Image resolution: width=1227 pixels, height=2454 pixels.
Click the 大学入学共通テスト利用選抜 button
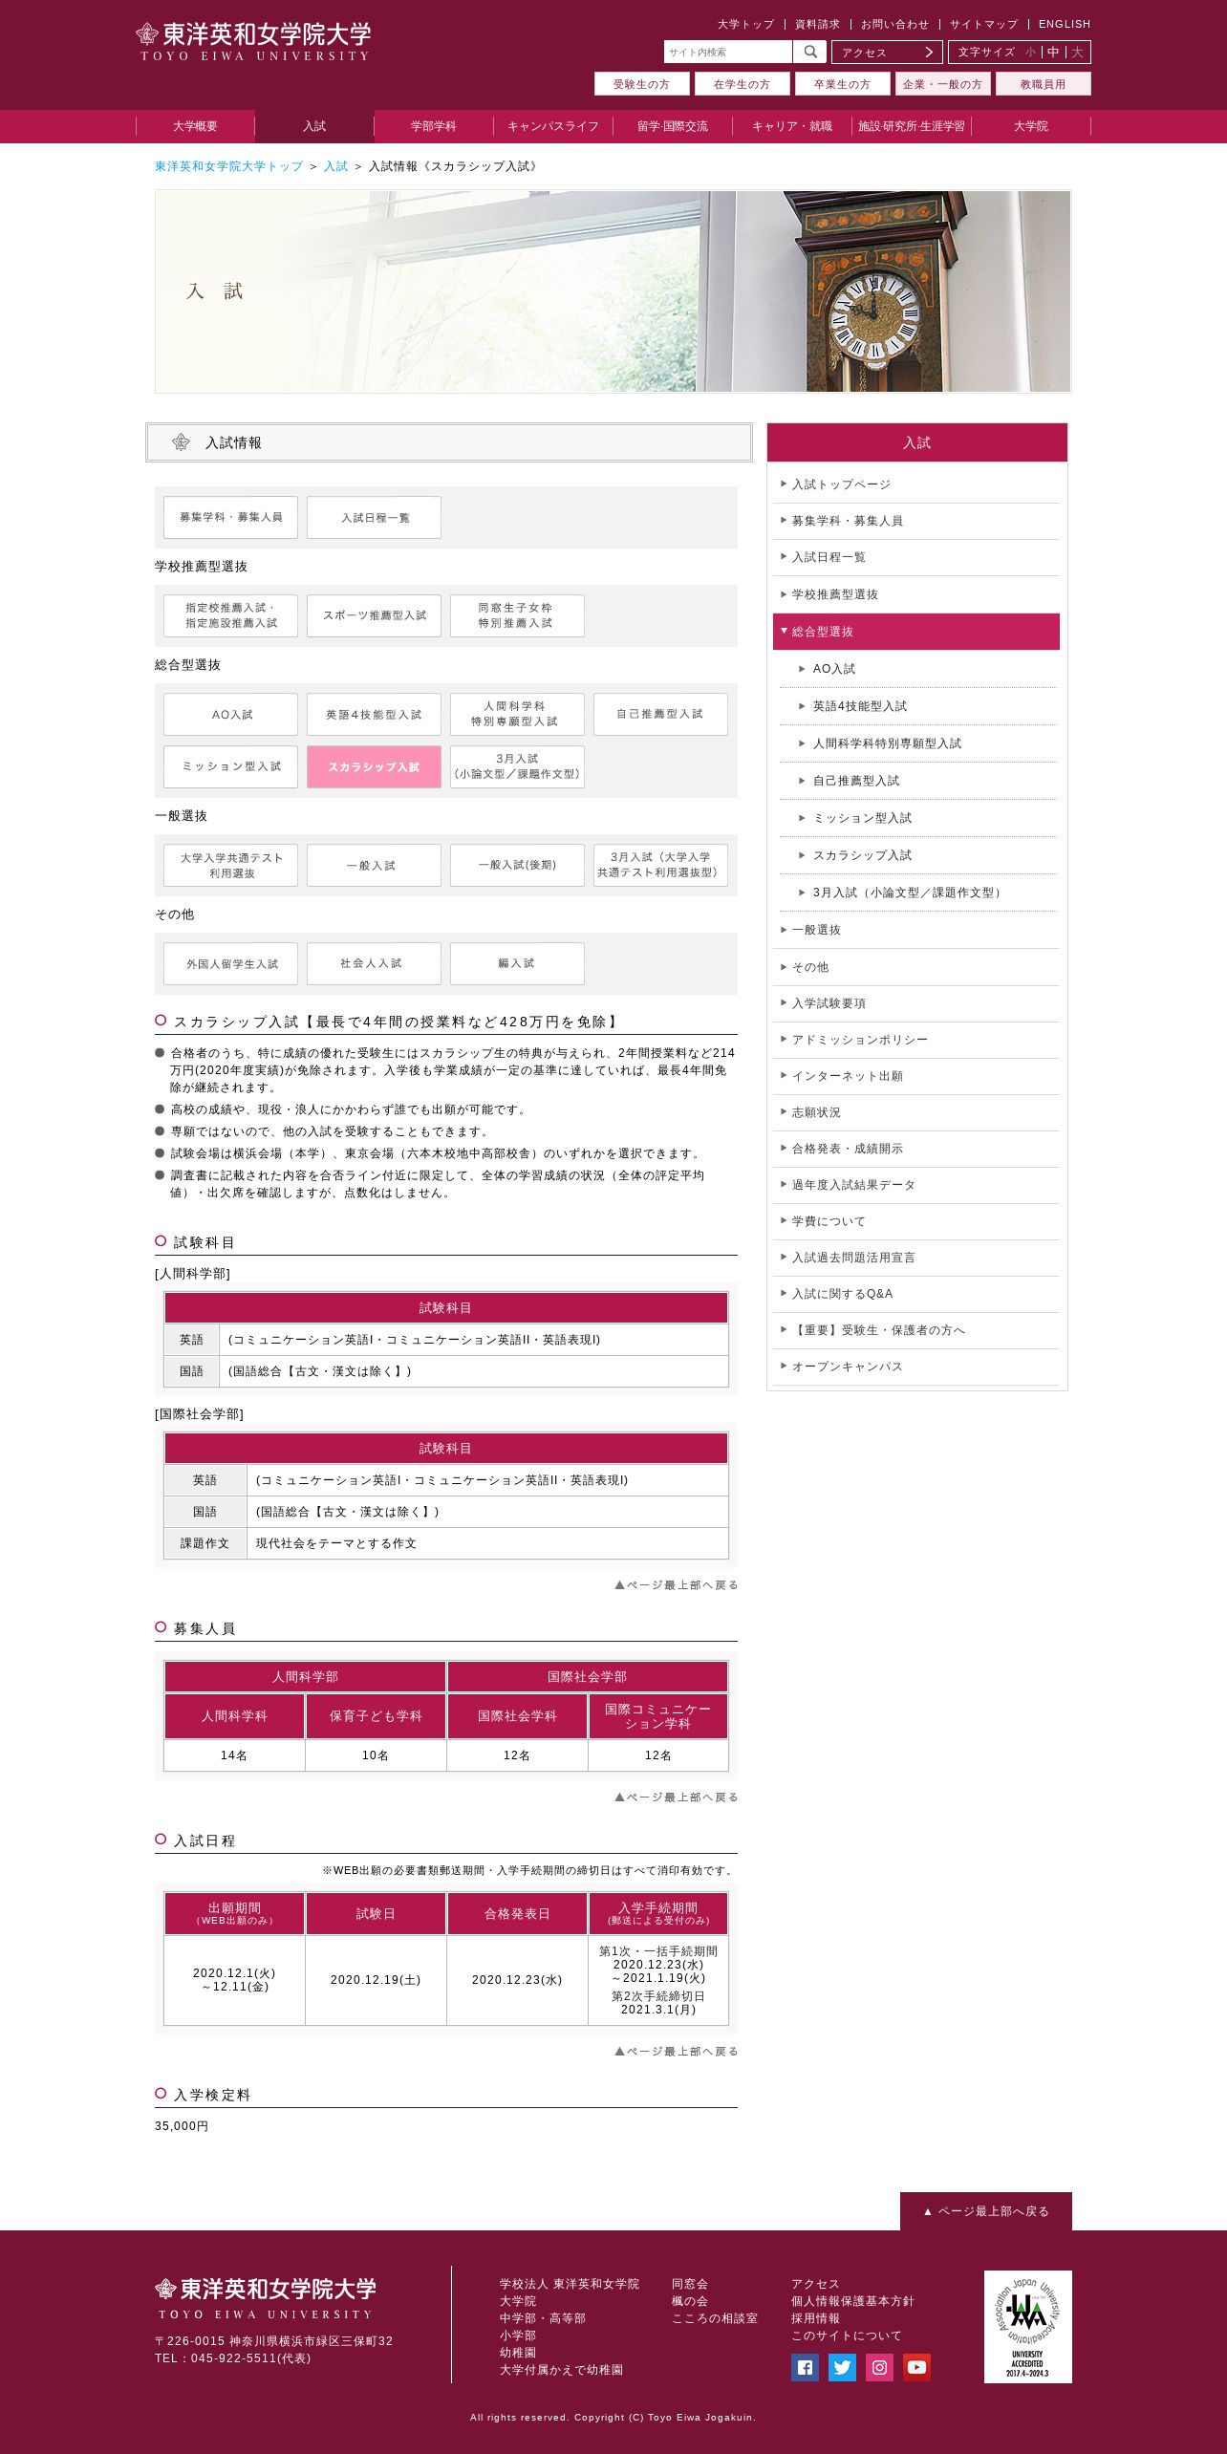[x=230, y=865]
